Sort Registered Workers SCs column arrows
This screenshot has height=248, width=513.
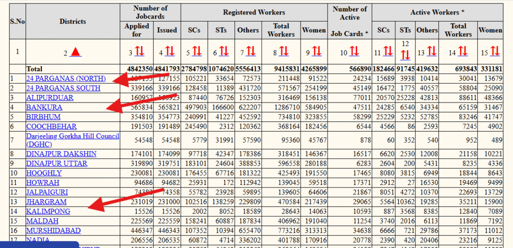click(x=196, y=51)
